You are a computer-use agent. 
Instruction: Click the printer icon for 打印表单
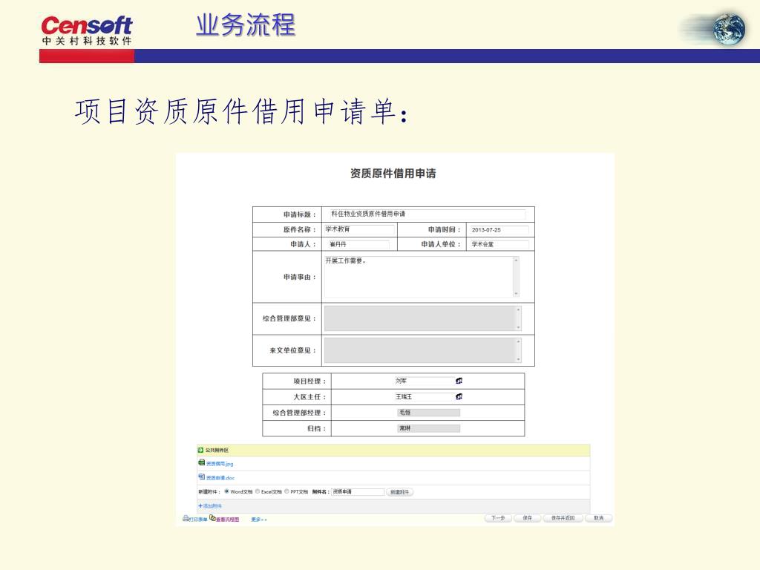pos(186,518)
